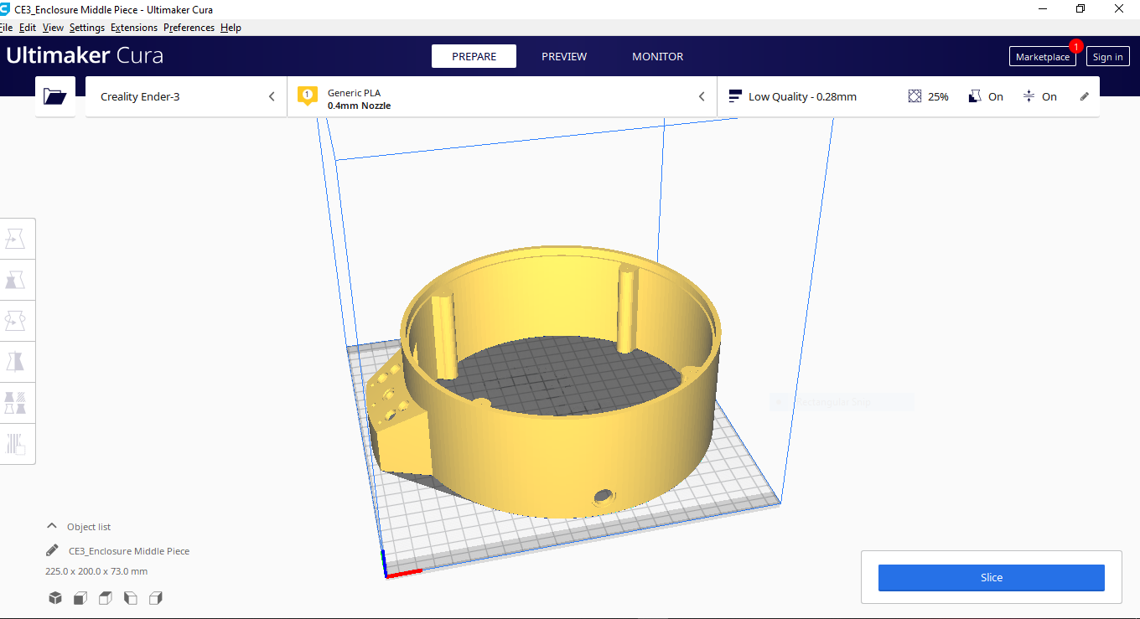Click the pencil icon beside object name
The width and height of the screenshot is (1140, 619).
point(52,550)
